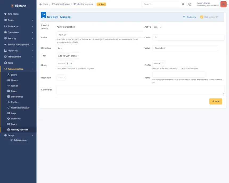Click the Claim input field with 'groups'

(x=100, y=35)
